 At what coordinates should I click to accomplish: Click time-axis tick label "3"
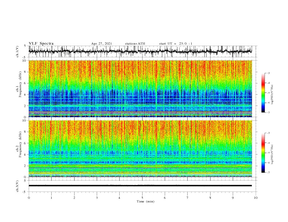tap(97, 198)
